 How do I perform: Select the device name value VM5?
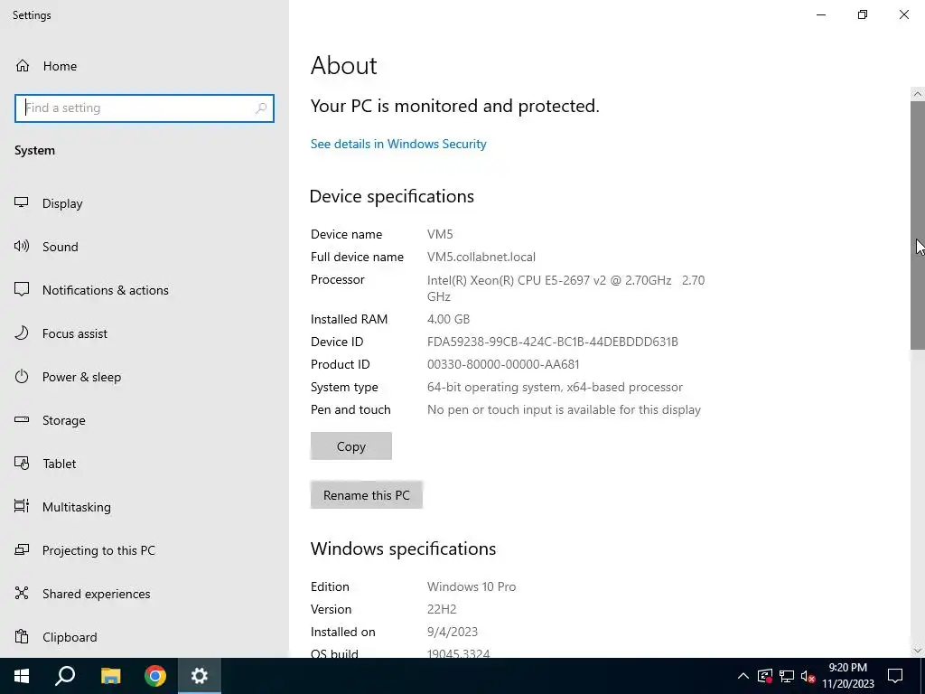(x=440, y=234)
